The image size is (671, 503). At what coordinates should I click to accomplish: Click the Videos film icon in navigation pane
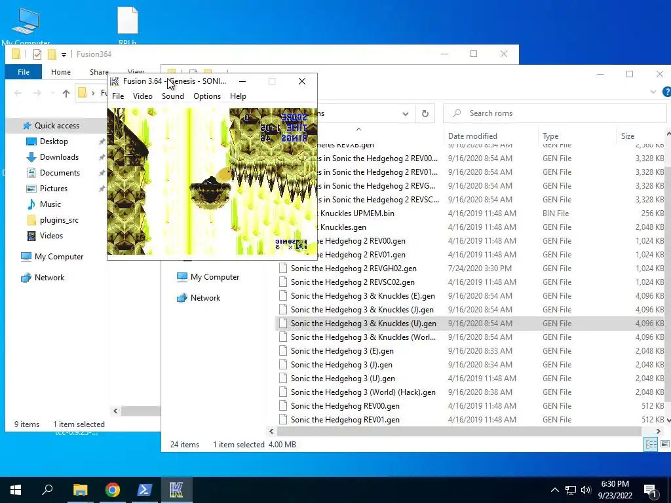tap(31, 236)
